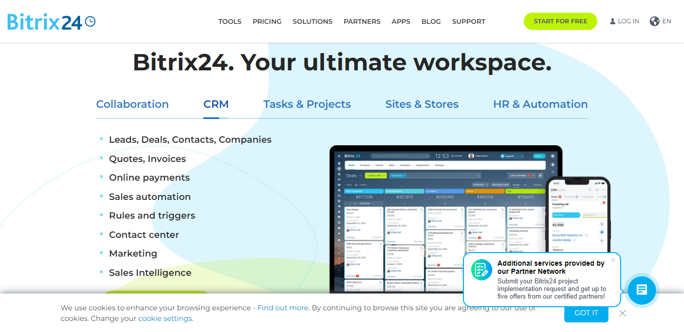The height and width of the screenshot is (332, 684).
Task: Click 'Online payments' list item
Action: tap(150, 178)
